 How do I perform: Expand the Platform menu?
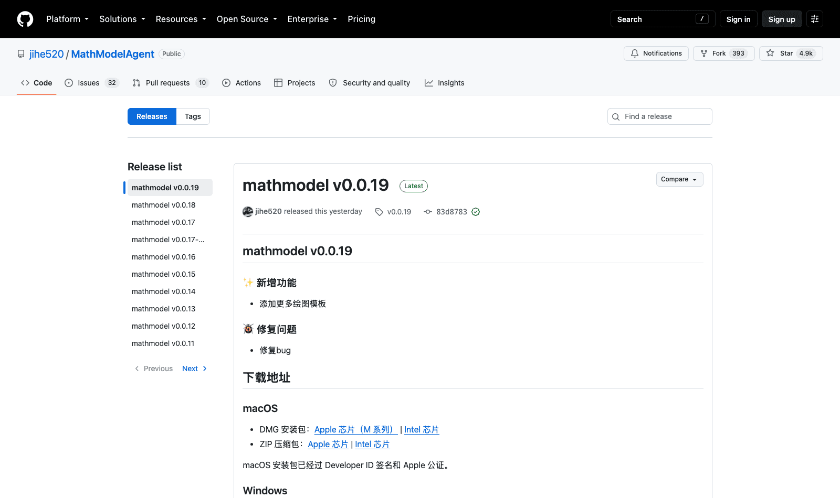67,19
